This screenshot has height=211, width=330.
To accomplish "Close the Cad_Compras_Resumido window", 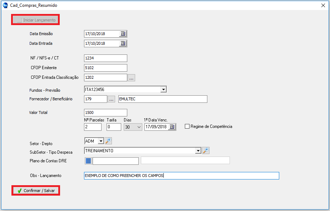I will click(323, 5).
